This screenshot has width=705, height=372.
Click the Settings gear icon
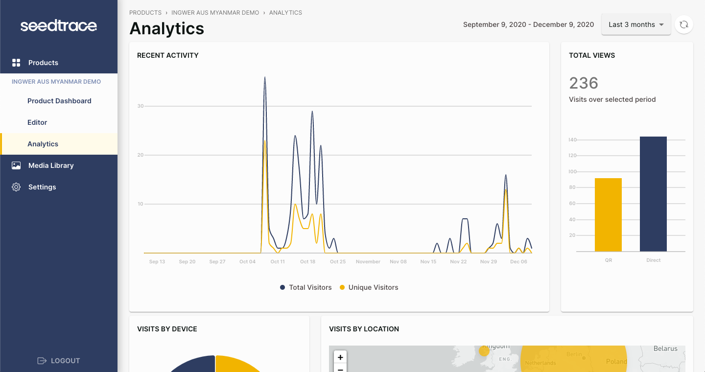tap(16, 187)
